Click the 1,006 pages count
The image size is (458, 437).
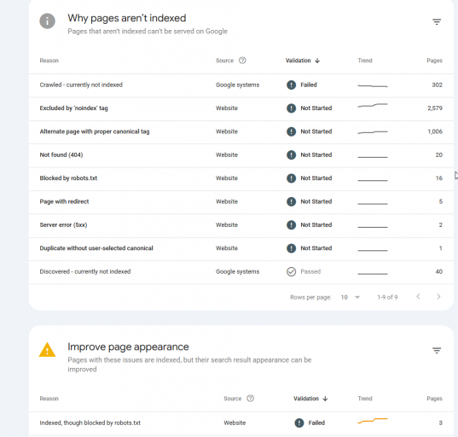(435, 131)
